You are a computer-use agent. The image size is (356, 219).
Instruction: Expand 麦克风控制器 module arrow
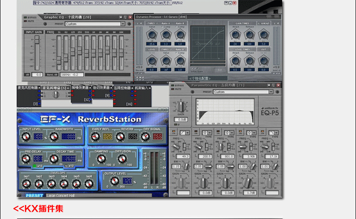coord(39,88)
